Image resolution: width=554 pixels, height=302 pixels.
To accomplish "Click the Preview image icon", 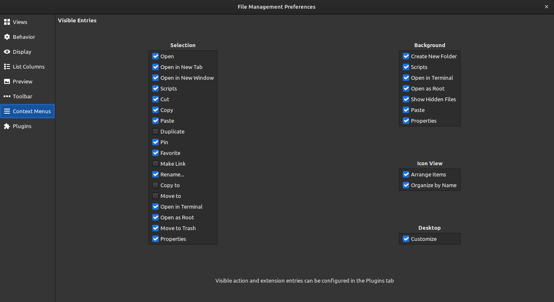I will pyautogui.click(x=7, y=81).
